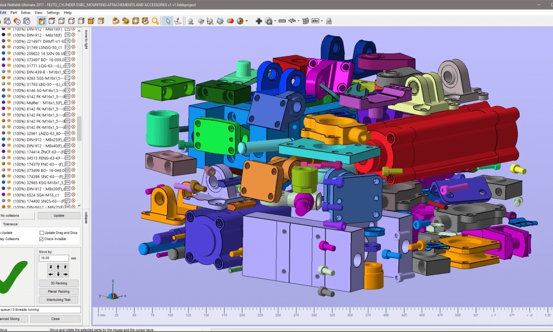Select the arrow selection tool in toolbar

tap(168, 21)
